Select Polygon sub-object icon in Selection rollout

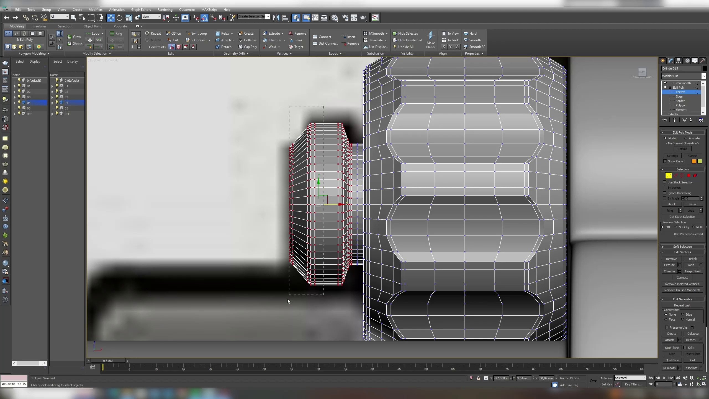[689, 175]
